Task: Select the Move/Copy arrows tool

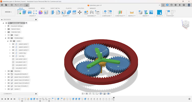Action: pyautogui.click(x=80, y=12)
